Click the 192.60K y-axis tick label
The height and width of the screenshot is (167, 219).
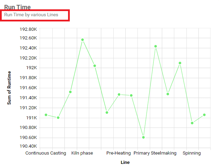pos(29,38)
